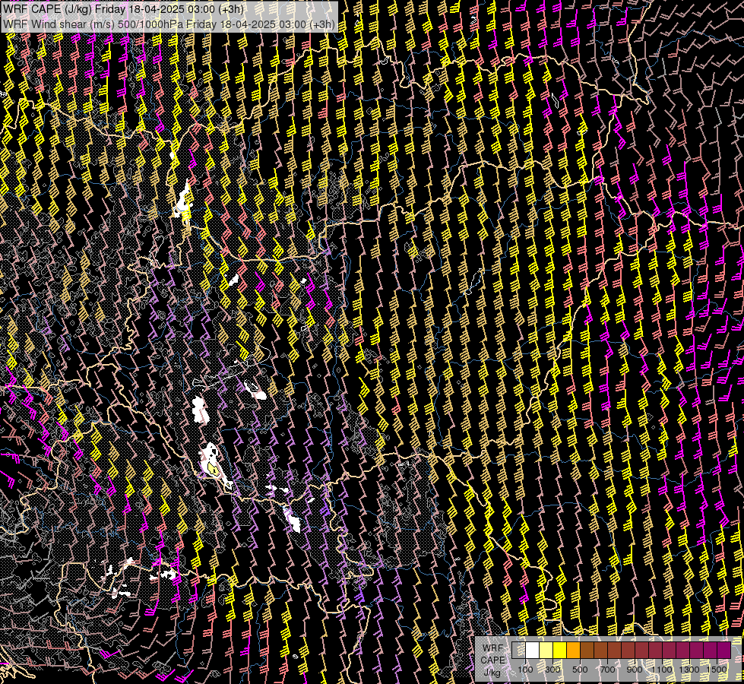
Task: Click the legend value 100
Action: click(525, 670)
